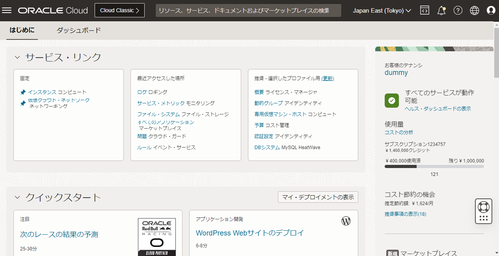Open the help question-mark icon
499x256 pixels.
point(458,10)
